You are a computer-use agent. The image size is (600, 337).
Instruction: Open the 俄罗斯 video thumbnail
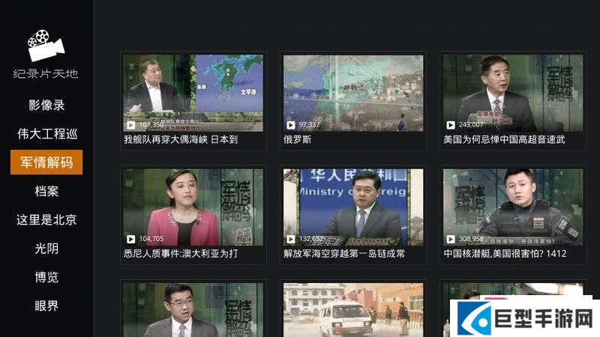tap(353, 93)
